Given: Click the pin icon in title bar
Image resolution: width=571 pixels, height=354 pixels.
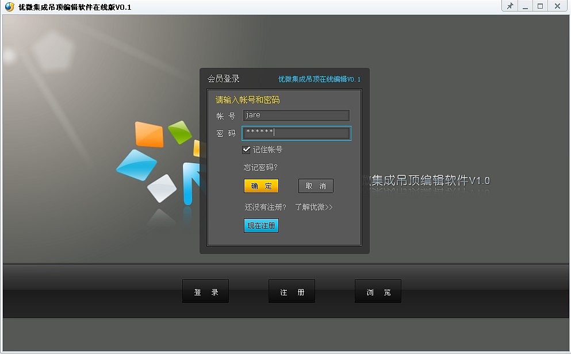Looking at the screenshot, I should (510, 6).
